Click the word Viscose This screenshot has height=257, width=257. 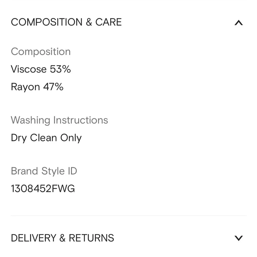(x=29, y=69)
